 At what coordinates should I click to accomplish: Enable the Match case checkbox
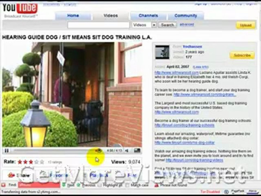click(x=127, y=185)
